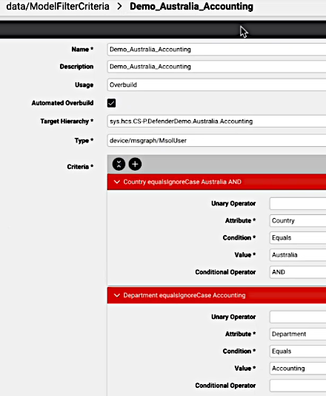Open the Usage dropdown showing Overbuild

[x=216, y=85]
